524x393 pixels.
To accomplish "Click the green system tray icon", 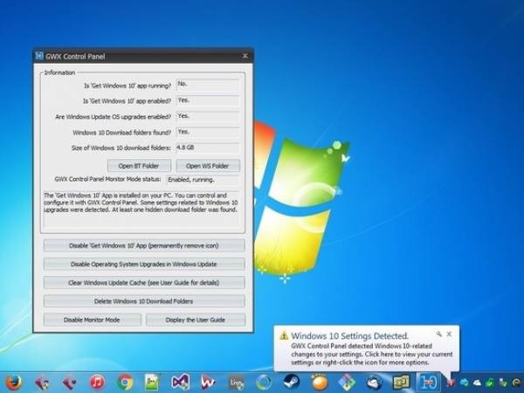I will tap(490, 383).
